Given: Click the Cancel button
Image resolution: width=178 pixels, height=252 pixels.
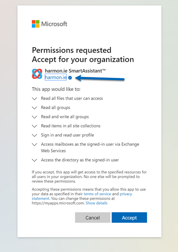Looking at the screenshot, I should [x=92, y=217].
